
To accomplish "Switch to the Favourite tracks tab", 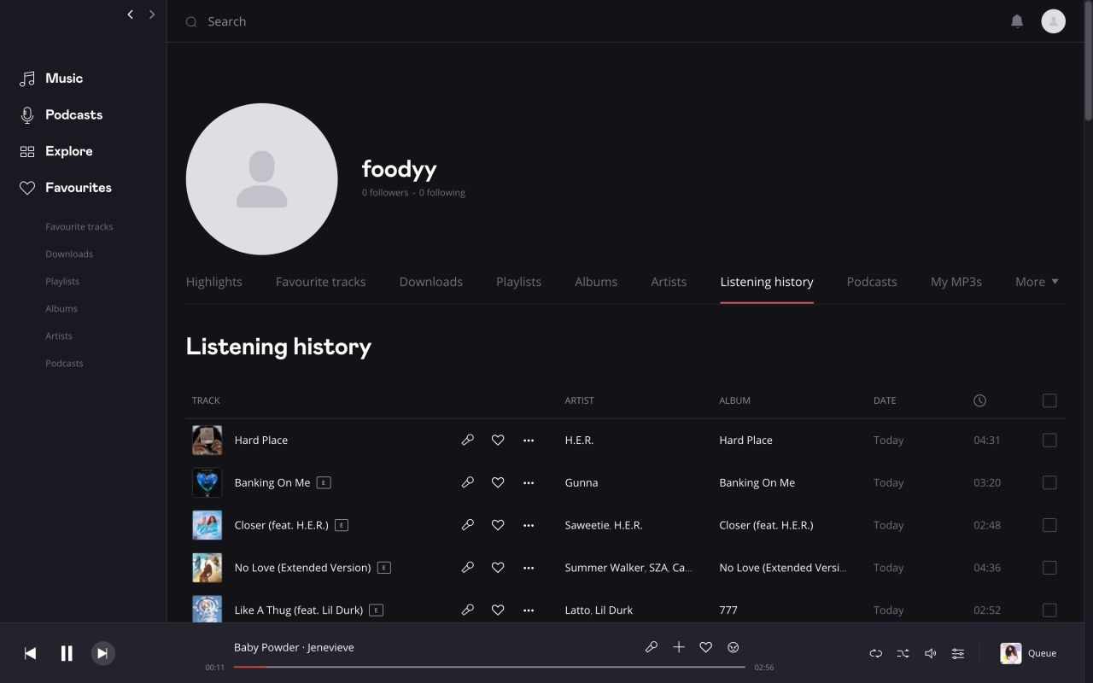I will 320,281.
